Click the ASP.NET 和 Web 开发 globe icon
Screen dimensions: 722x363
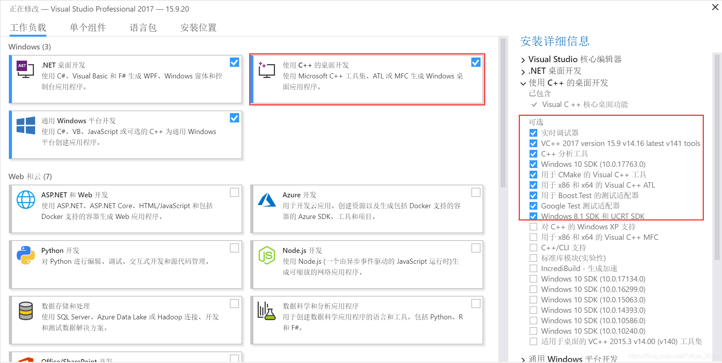26,200
